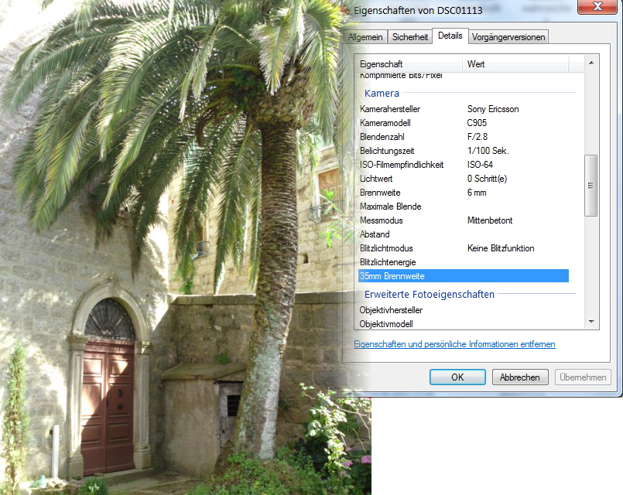
Task: Select the Abstand row
Action: coord(464,234)
